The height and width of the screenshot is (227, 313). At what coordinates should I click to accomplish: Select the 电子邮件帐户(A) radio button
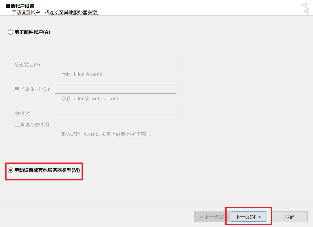tap(11, 32)
